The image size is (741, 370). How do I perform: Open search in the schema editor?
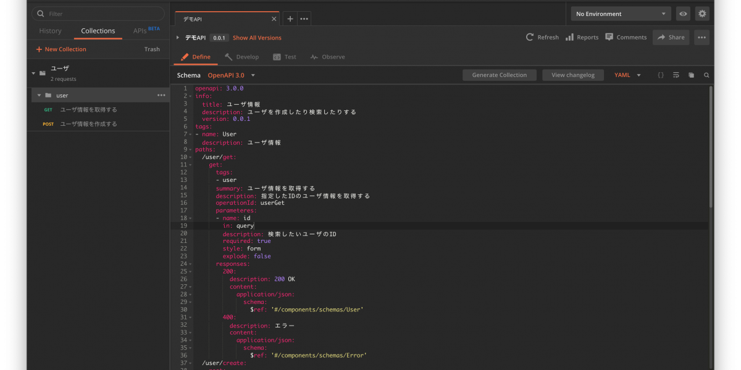coord(706,75)
